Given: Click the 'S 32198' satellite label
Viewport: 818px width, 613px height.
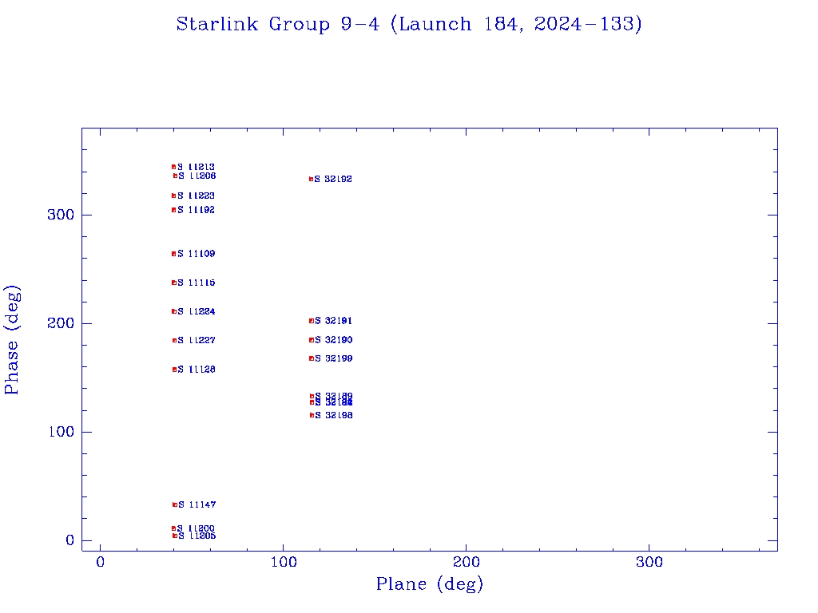Looking at the screenshot, I should point(334,415).
